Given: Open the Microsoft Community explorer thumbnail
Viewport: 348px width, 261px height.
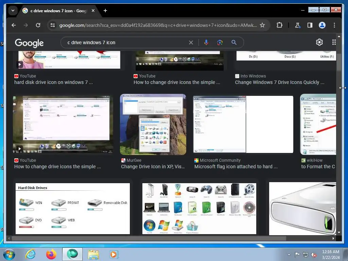Looking at the screenshot, I should pos(243,124).
